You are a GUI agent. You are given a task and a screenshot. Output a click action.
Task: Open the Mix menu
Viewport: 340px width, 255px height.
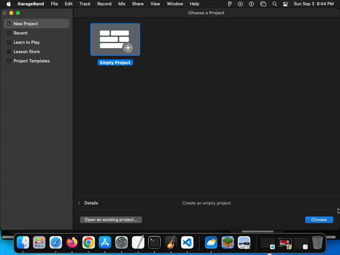click(x=122, y=4)
